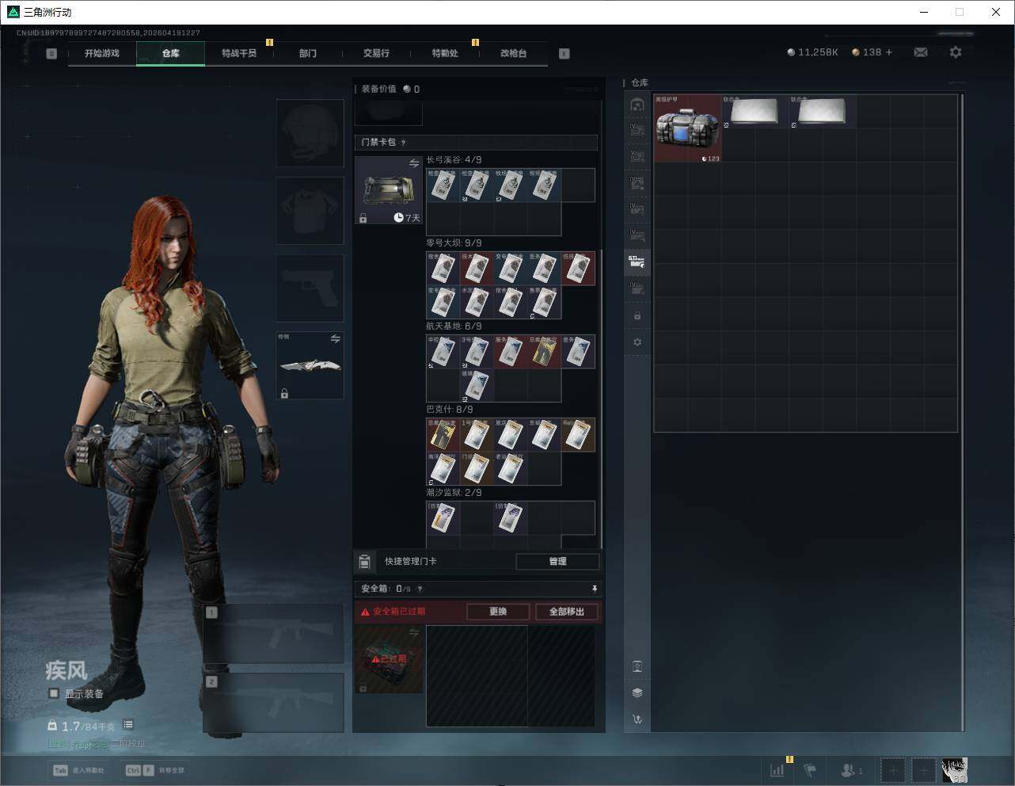
Task: Click the sort icon at the sidebar bottom
Action: point(637,719)
